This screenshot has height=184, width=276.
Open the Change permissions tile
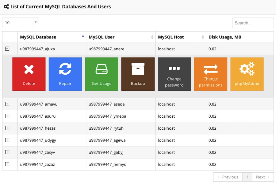coord(211,74)
